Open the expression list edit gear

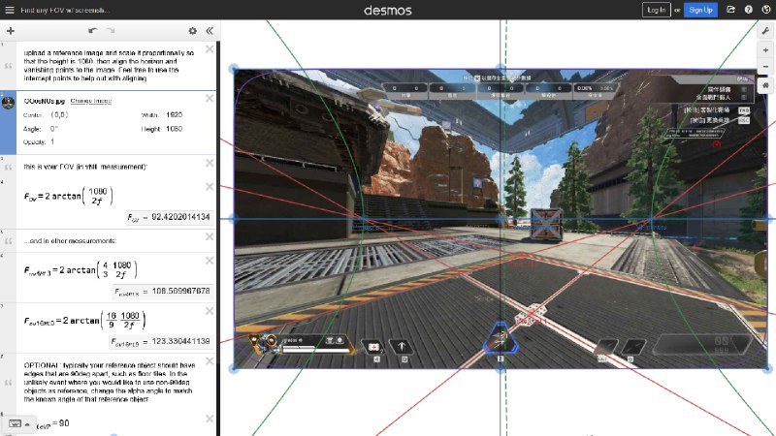(x=192, y=31)
